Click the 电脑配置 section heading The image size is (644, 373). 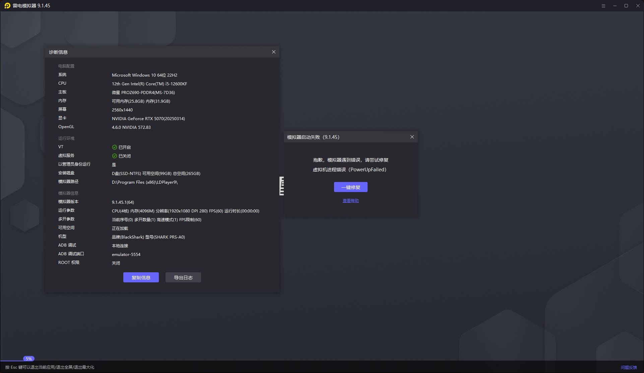[x=66, y=66]
